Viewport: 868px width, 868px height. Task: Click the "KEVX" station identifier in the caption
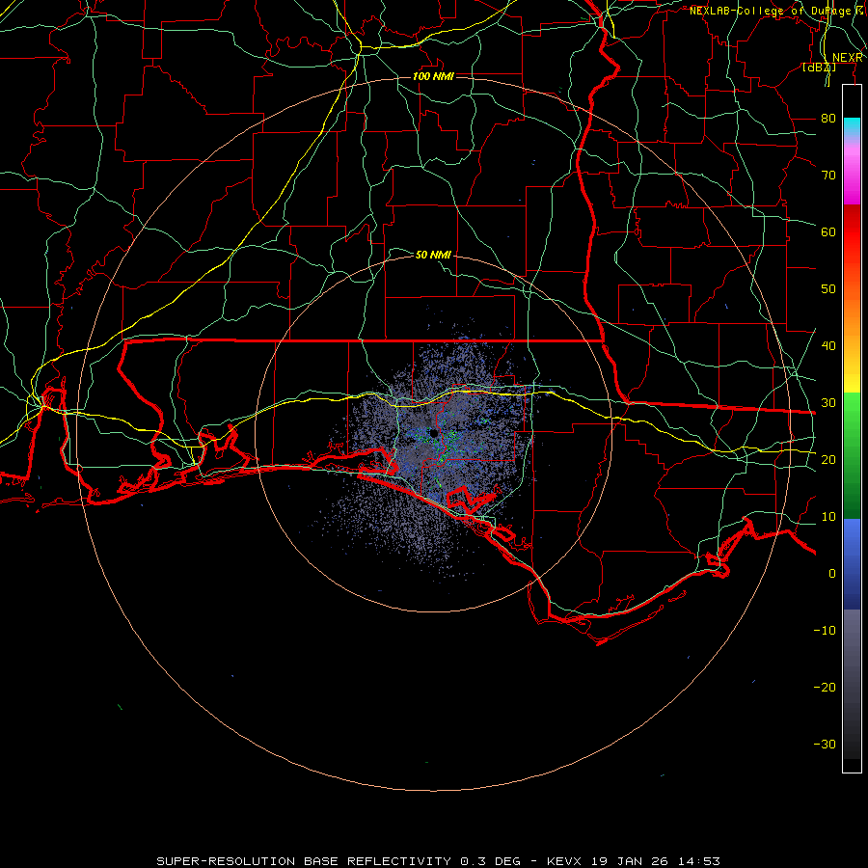coord(565,861)
